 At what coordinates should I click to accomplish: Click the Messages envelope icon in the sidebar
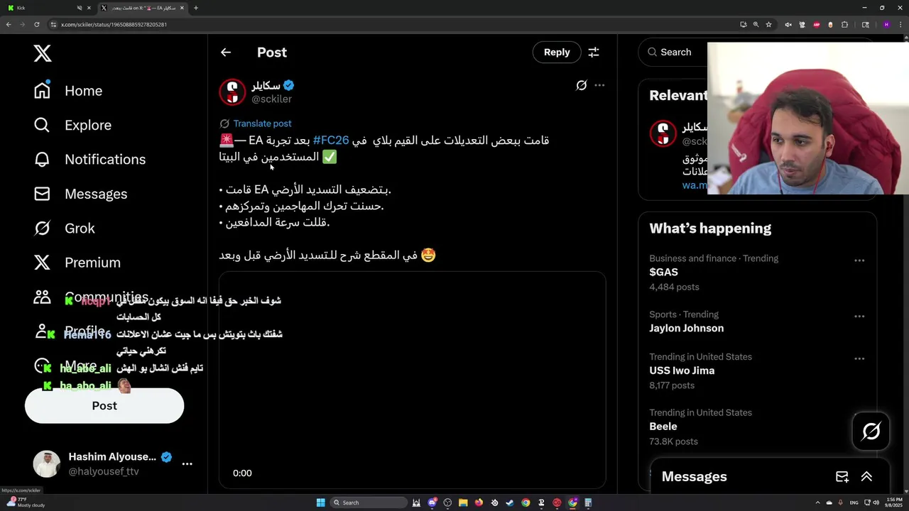click(42, 194)
